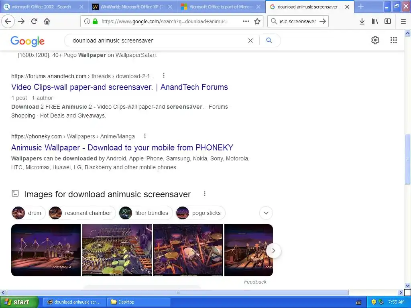Viewport: 411px width, 308px height.
Task: Click the scrollbar down arrow
Action: (x=408, y=286)
